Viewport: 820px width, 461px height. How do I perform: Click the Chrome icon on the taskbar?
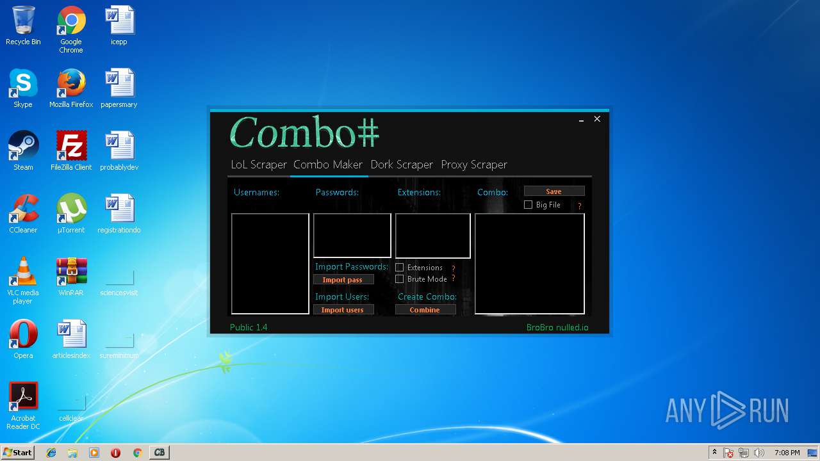click(x=137, y=453)
